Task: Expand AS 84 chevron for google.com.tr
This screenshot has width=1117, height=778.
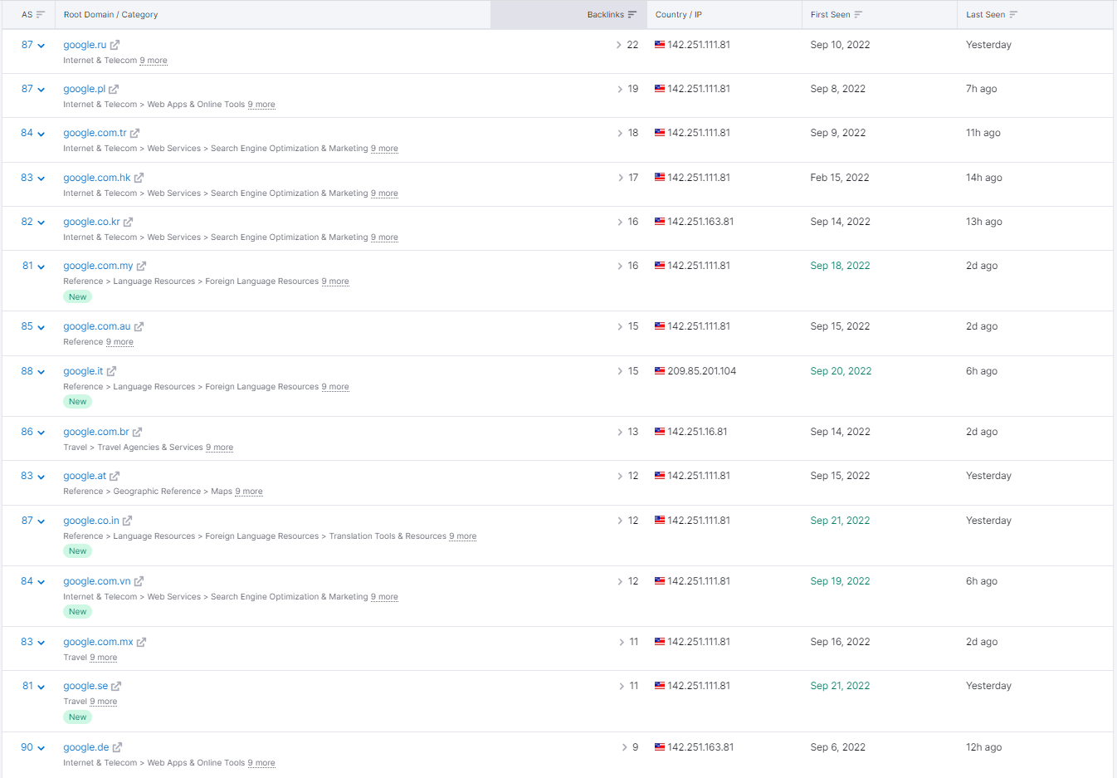Action: [41, 134]
